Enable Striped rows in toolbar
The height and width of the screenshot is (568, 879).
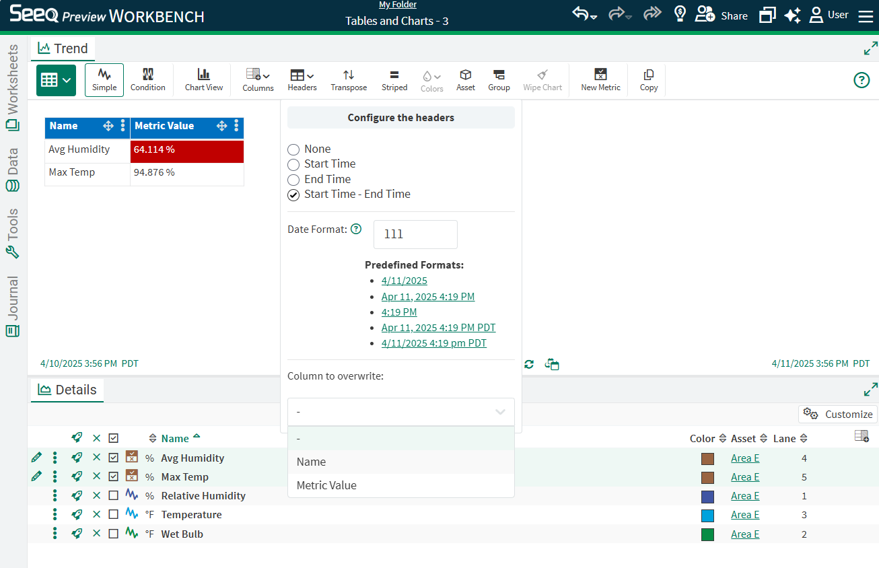point(394,79)
